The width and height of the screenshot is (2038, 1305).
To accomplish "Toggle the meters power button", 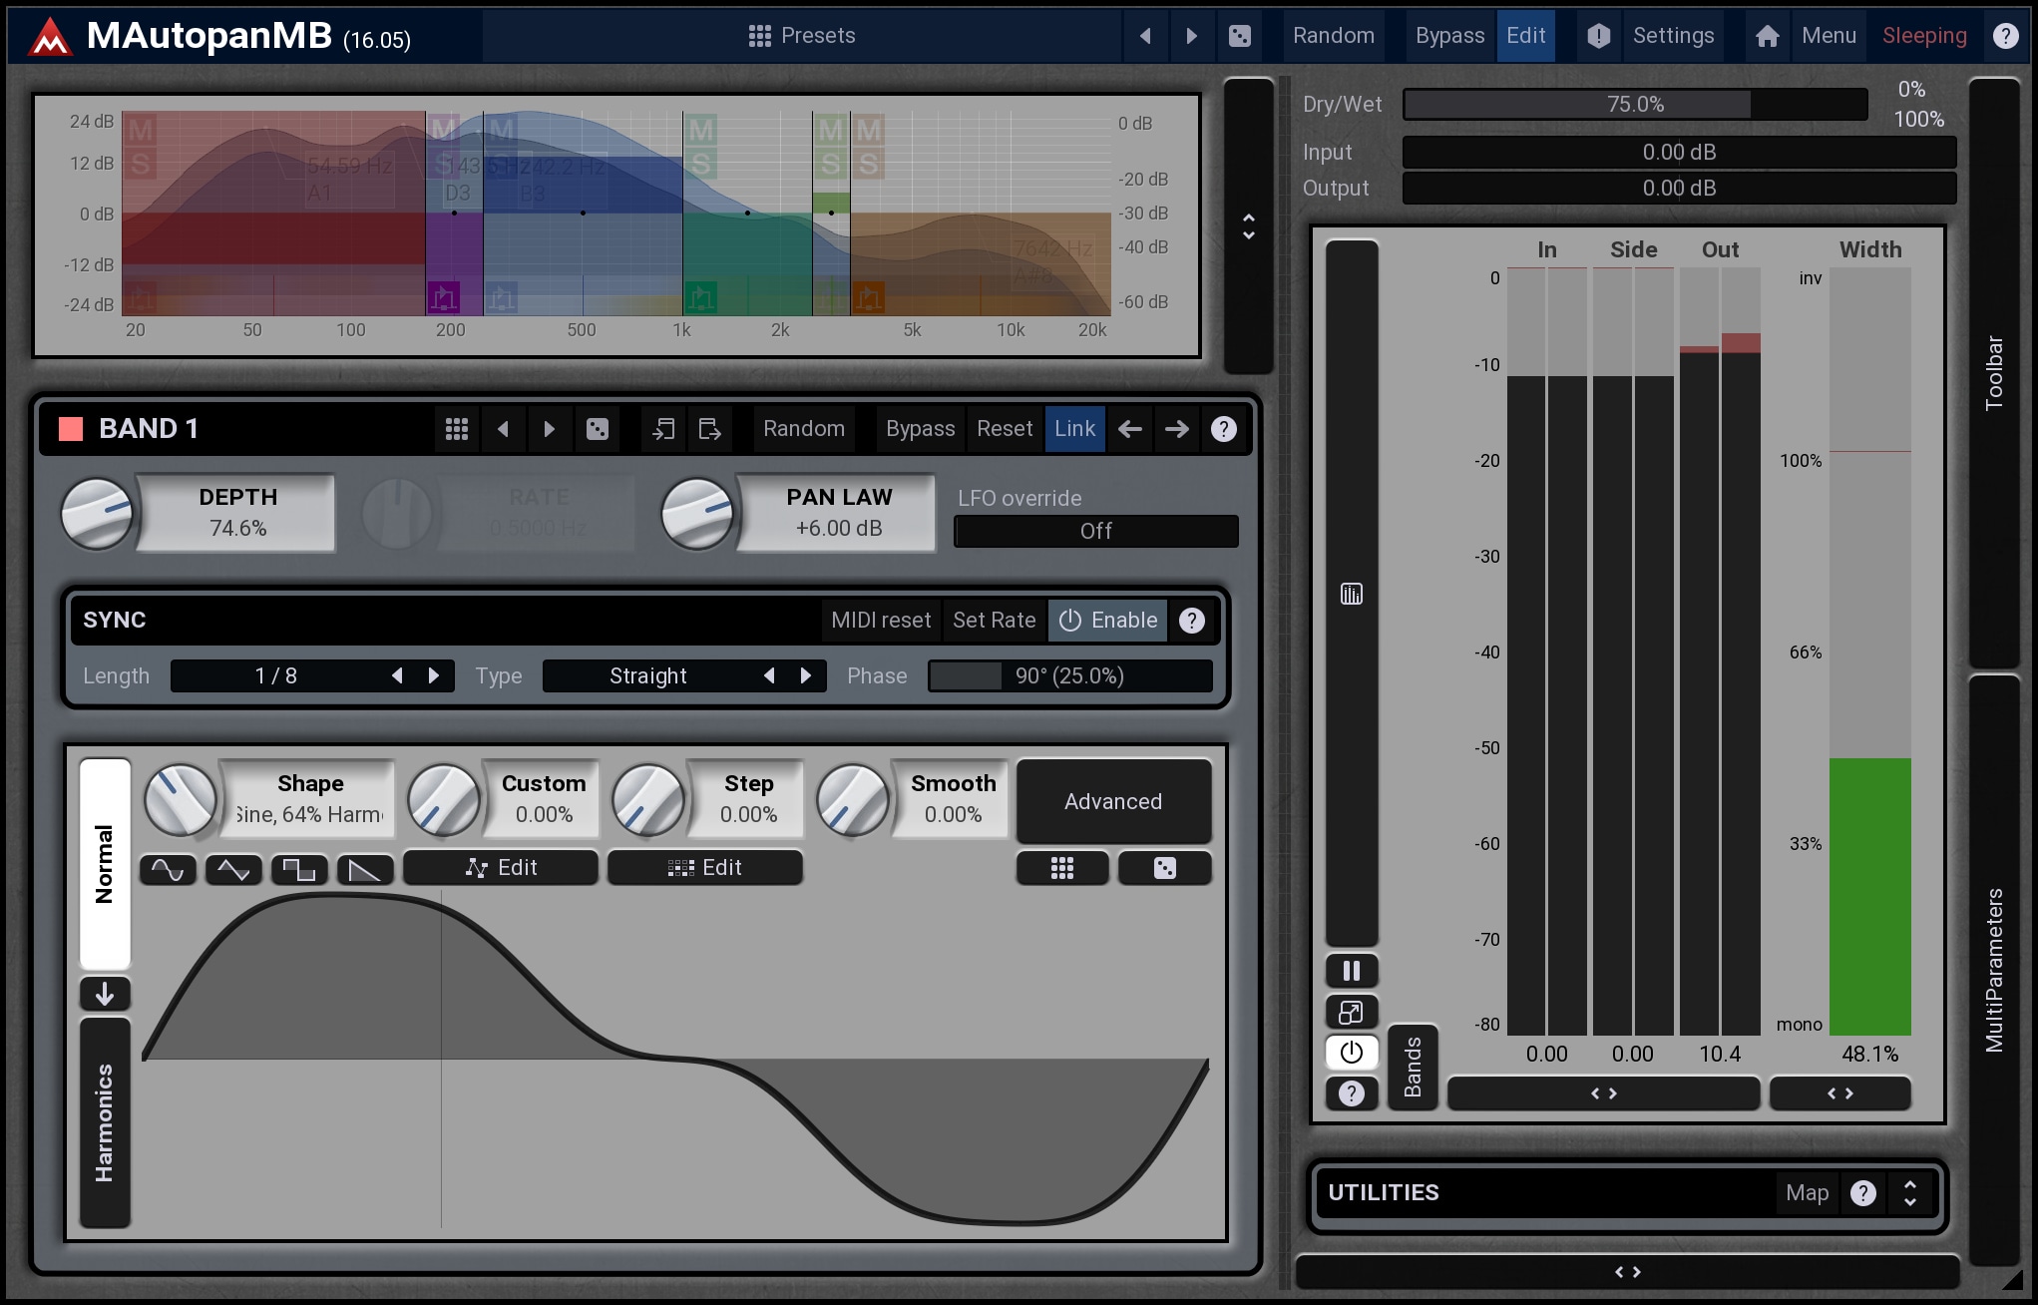I will 1352,1053.
